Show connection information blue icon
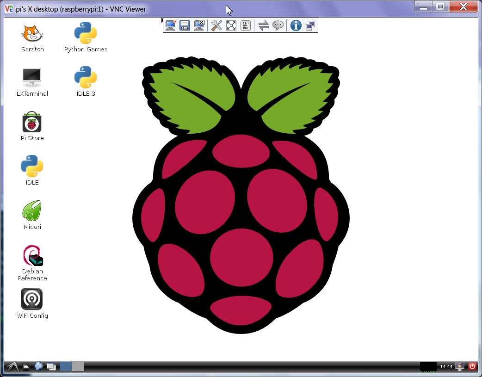Viewport: 482px width, 377px height. (296, 25)
